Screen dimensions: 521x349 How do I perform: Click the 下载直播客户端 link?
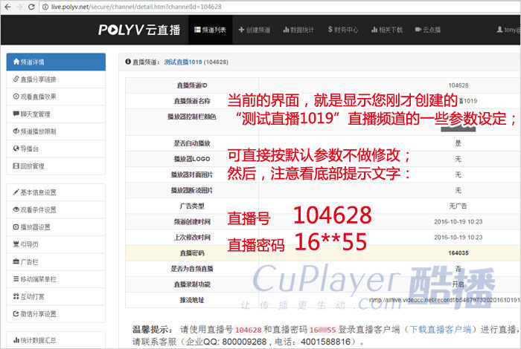tap(441, 330)
